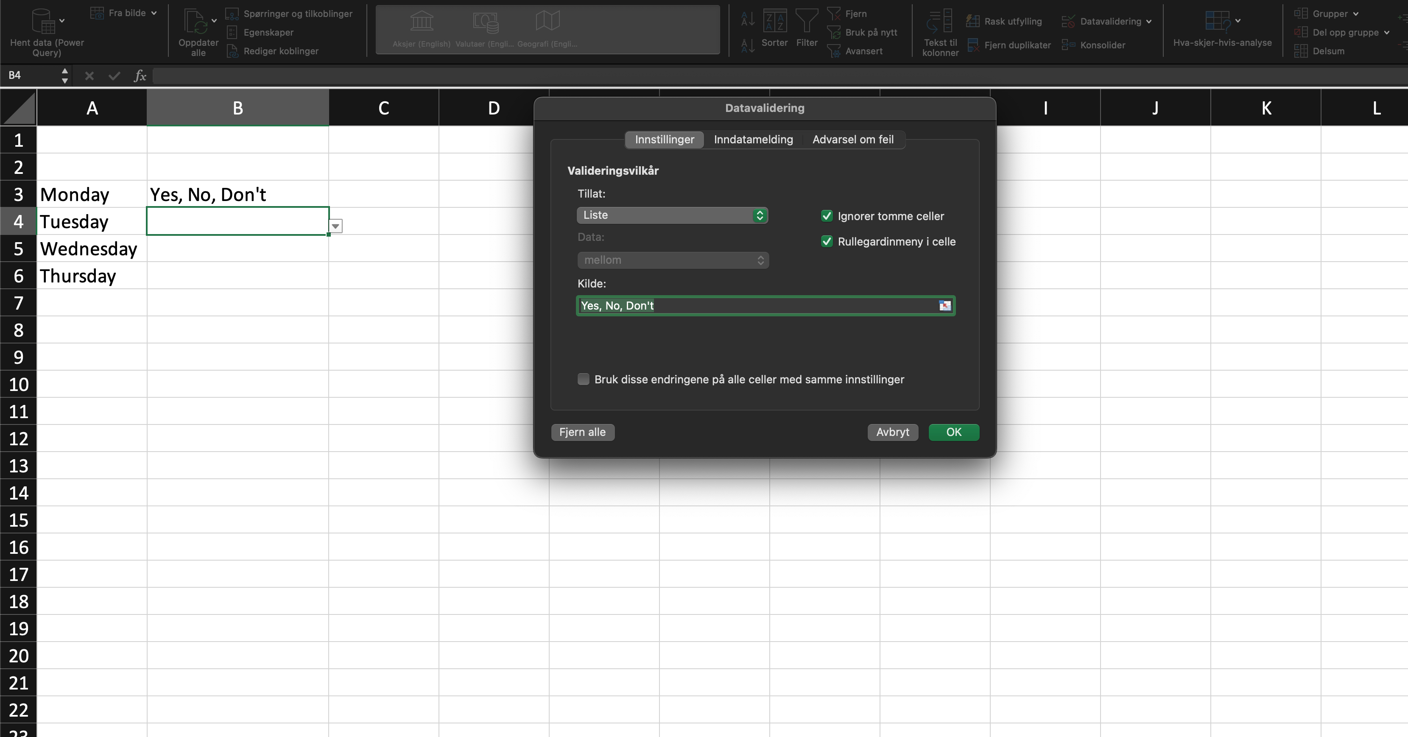The image size is (1408, 737).
Task: Apply the Filter tool
Action: tap(806, 30)
